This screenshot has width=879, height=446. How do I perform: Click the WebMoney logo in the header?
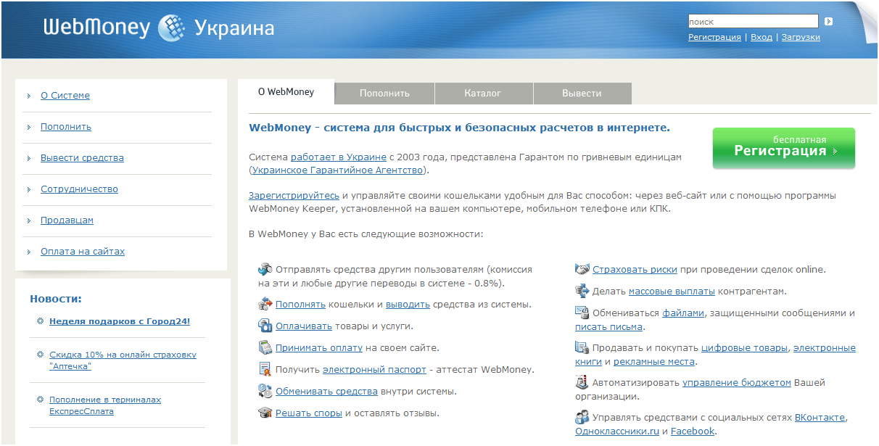[159, 28]
